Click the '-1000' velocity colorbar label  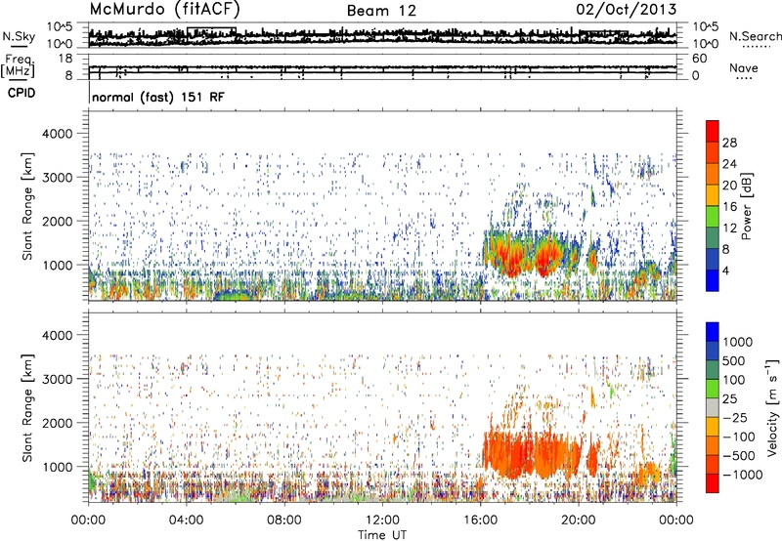coord(742,475)
